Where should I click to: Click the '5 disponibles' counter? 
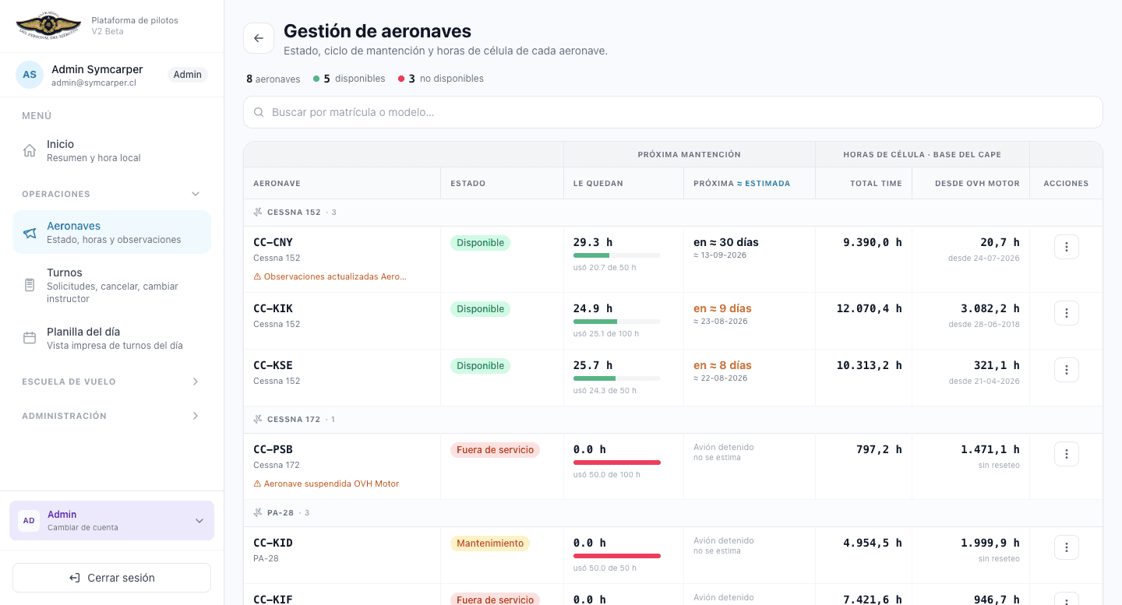349,79
